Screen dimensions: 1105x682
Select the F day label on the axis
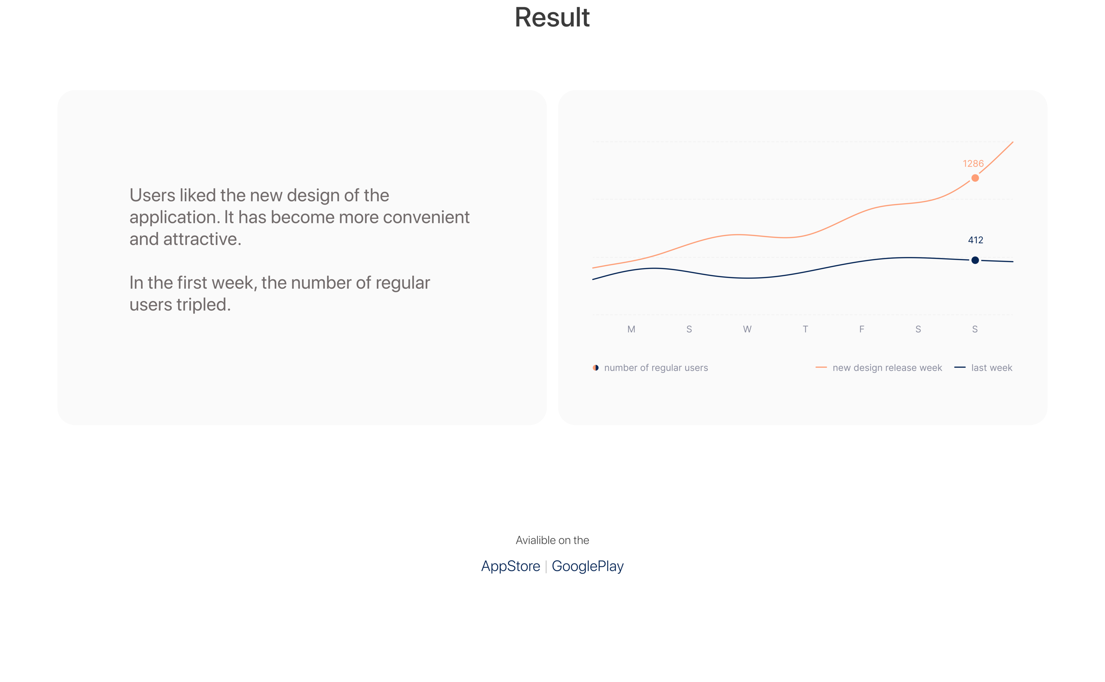(862, 329)
